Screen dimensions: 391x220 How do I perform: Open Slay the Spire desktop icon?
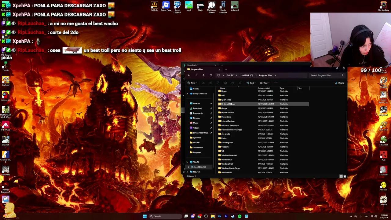[x=384, y=6]
